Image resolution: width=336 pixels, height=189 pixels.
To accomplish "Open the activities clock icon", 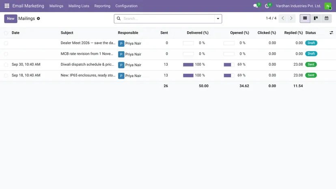I will click(x=267, y=6).
